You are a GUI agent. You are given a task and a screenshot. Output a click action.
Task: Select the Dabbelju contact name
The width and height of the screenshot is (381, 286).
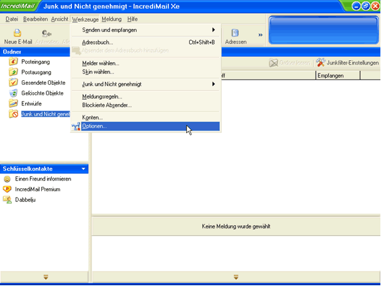coord(25,200)
